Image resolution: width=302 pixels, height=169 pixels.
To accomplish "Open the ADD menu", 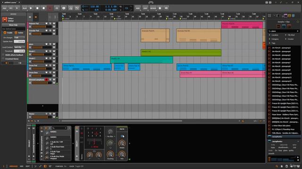I will click(138, 8).
